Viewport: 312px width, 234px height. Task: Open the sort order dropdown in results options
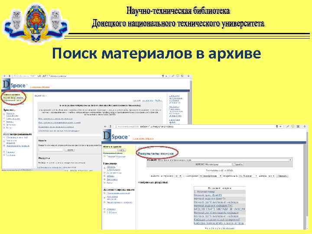click(248, 176)
